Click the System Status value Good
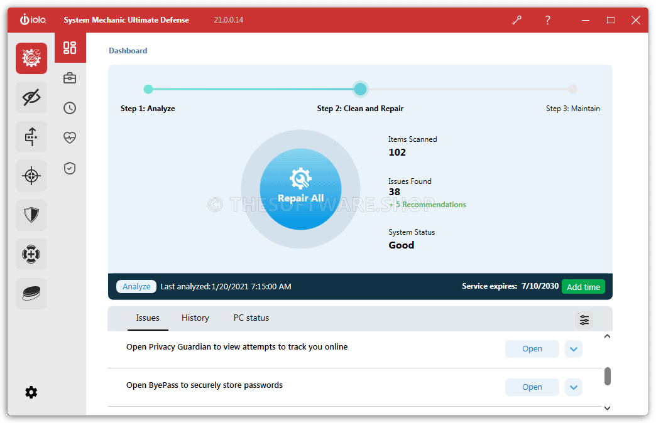Viewport: 656px width, 423px height. tap(402, 245)
